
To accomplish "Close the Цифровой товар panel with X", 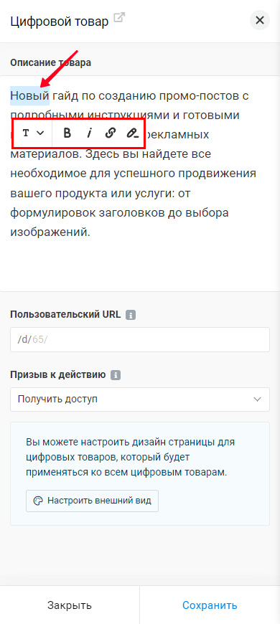I will coord(260,20).
